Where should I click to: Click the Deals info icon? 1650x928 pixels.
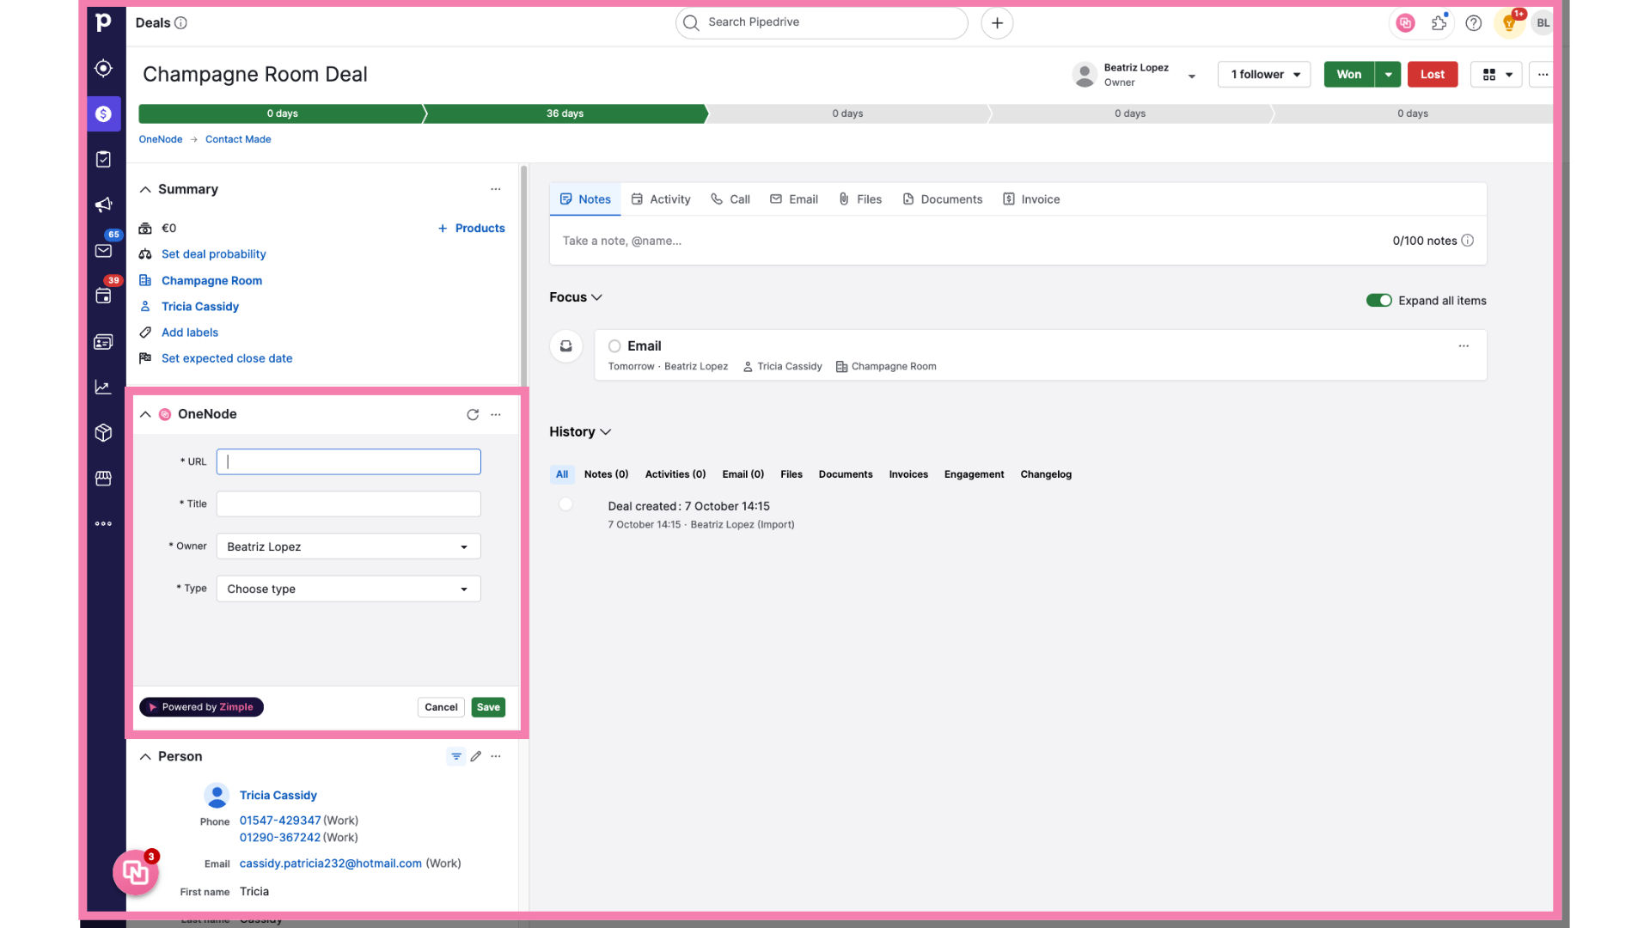click(180, 23)
